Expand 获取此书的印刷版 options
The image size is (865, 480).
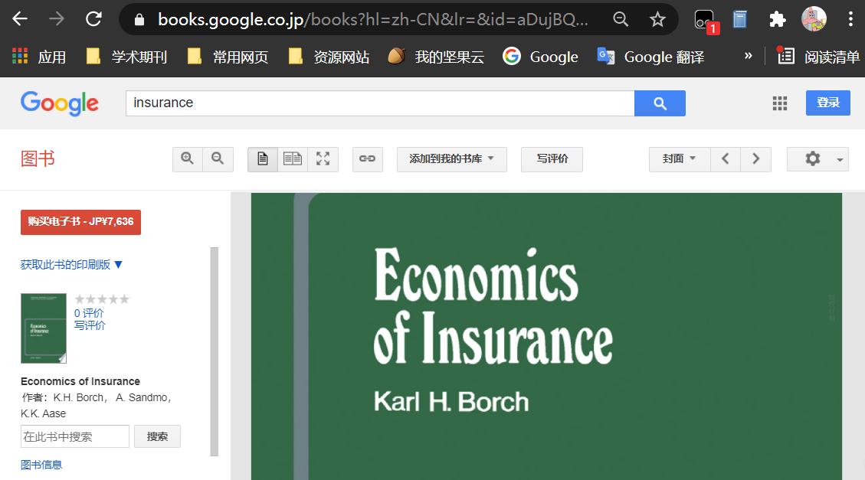[71, 265]
